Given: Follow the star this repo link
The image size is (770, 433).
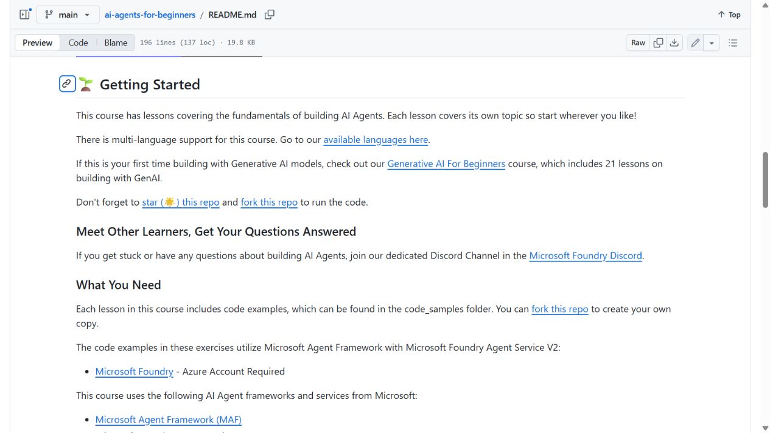Looking at the screenshot, I should pyautogui.click(x=181, y=203).
